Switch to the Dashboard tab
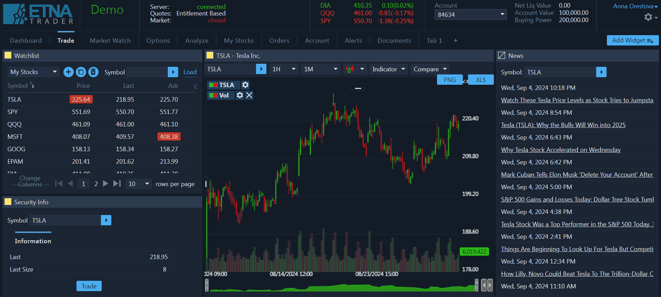The height and width of the screenshot is (297, 661). [x=26, y=41]
